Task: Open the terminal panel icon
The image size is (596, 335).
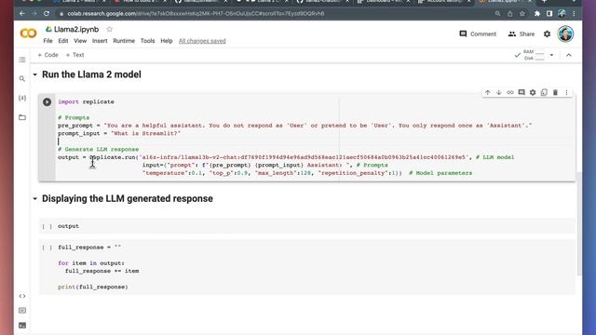Action: [x=22, y=326]
